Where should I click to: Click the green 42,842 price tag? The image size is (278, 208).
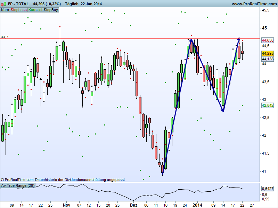[268, 105]
